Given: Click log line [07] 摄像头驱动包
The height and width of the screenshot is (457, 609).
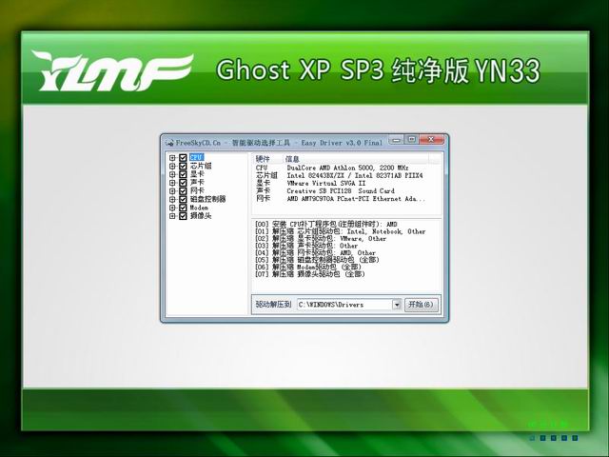Looking at the screenshot, I should [x=310, y=274].
